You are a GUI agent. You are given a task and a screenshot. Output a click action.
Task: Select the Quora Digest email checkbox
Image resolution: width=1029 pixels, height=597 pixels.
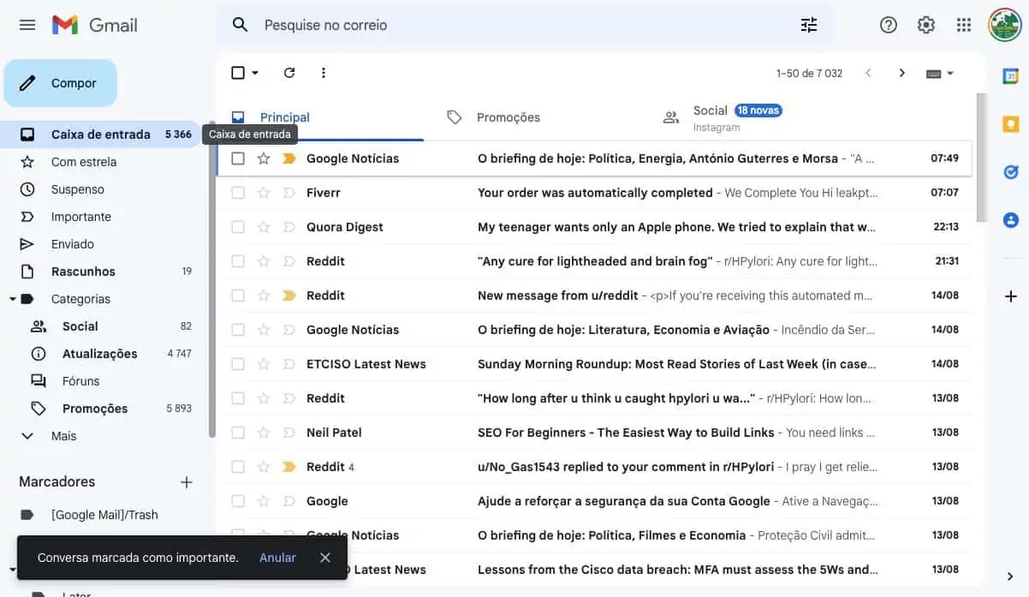pos(238,226)
